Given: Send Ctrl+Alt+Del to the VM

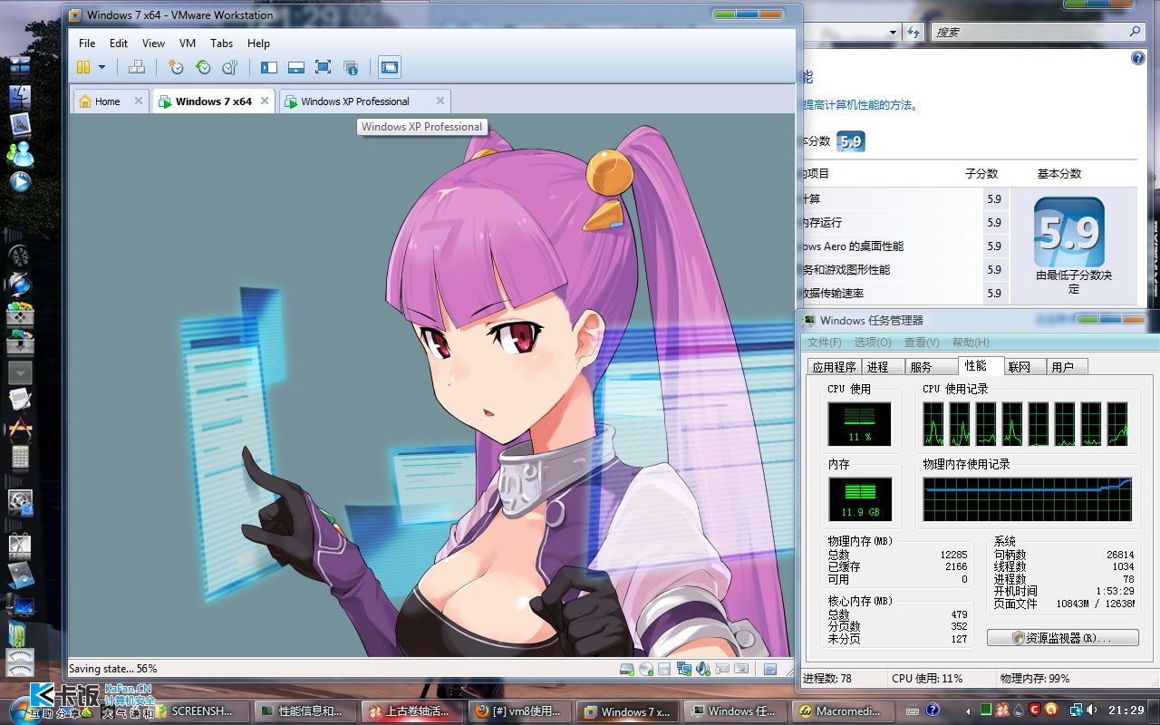Looking at the screenshot, I should 137,67.
